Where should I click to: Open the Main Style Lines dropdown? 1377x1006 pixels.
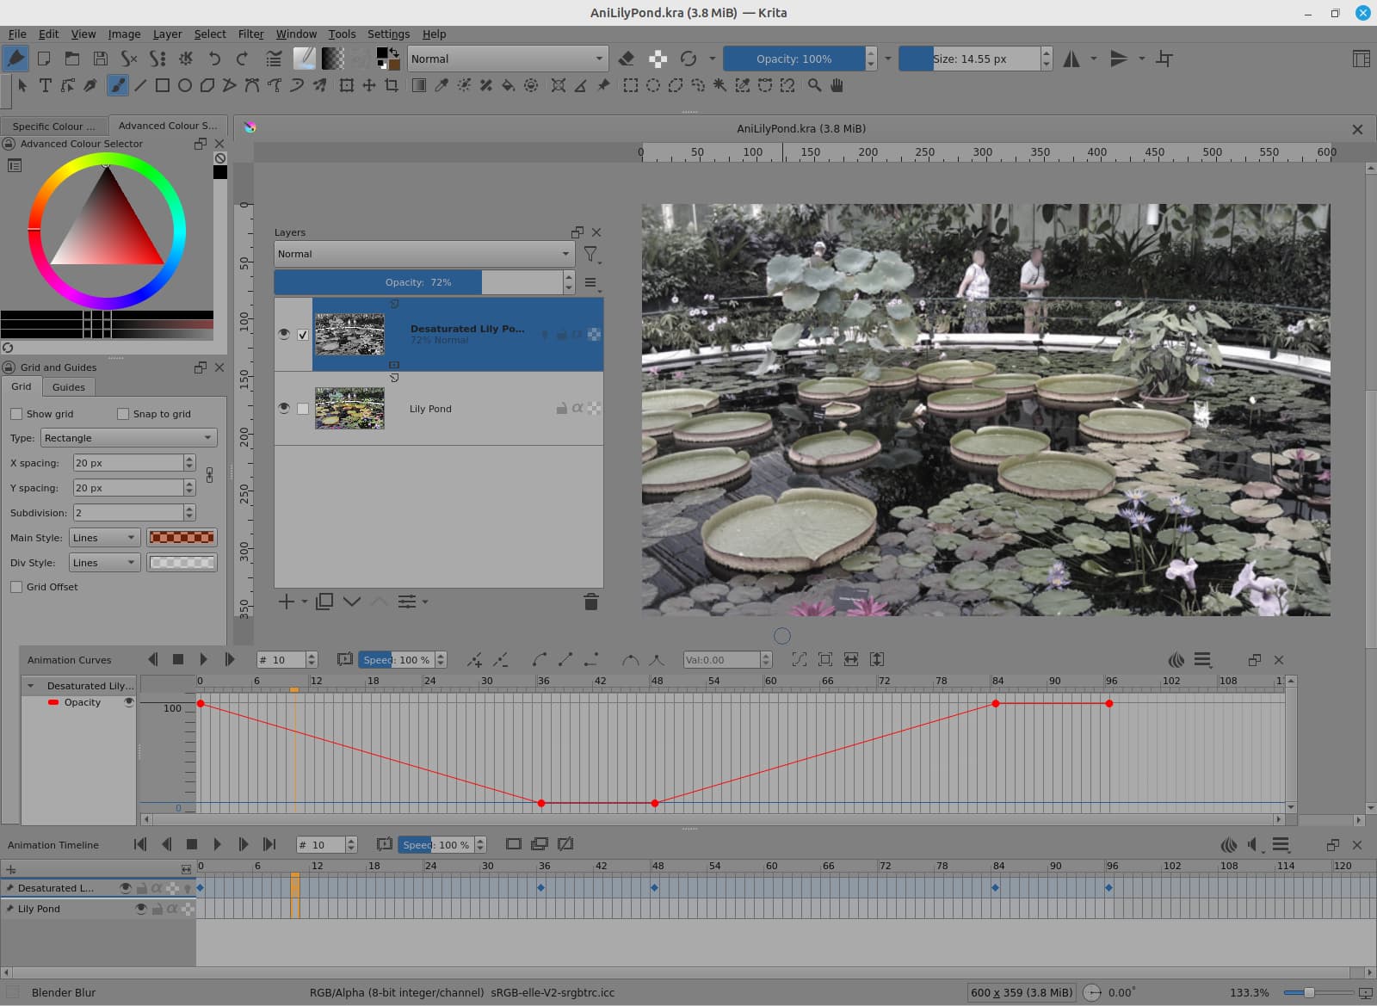pos(104,538)
